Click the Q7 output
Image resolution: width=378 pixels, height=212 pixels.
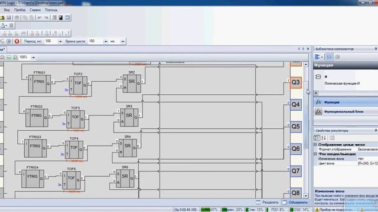[296, 171]
